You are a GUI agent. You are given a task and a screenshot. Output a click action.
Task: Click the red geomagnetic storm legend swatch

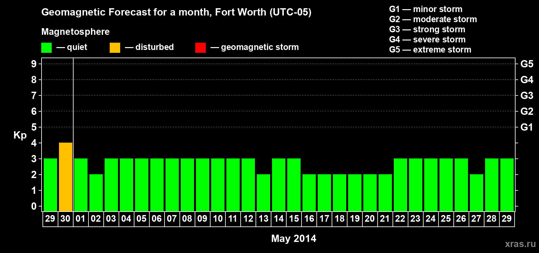point(200,48)
